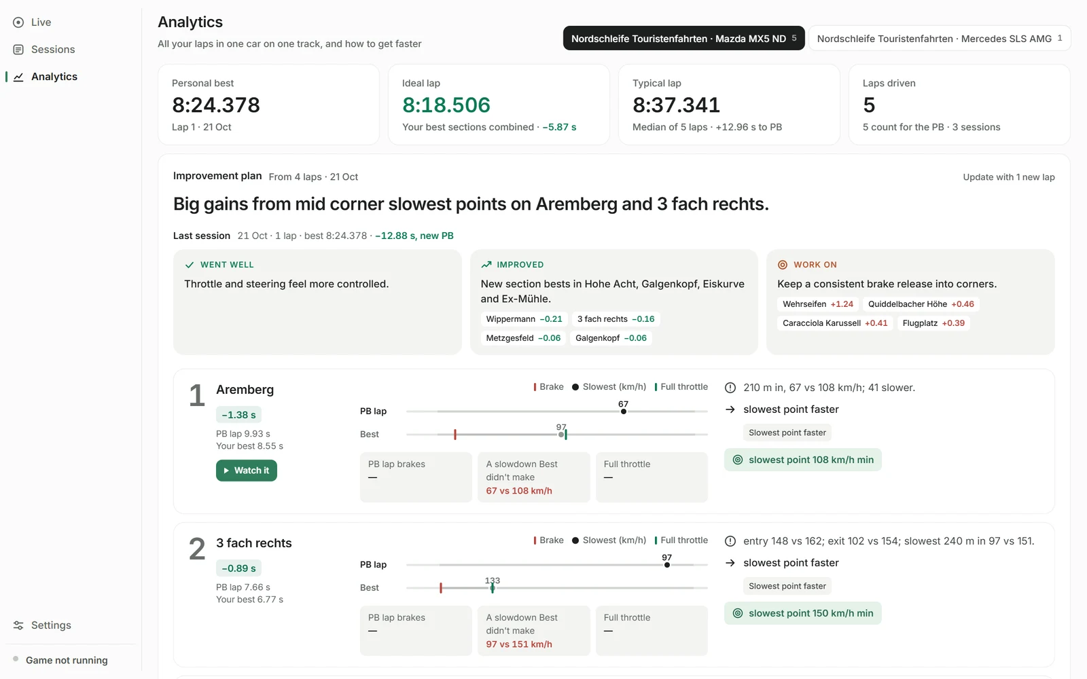
Task: Click target icon on 150 km/h goal
Action: pyautogui.click(x=738, y=613)
